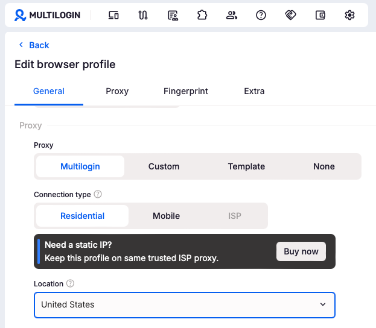Image resolution: width=376 pixels, height=328 pixels.
Task: Switch to the Fingerprint tab
Action: click(x=186, y=91)
